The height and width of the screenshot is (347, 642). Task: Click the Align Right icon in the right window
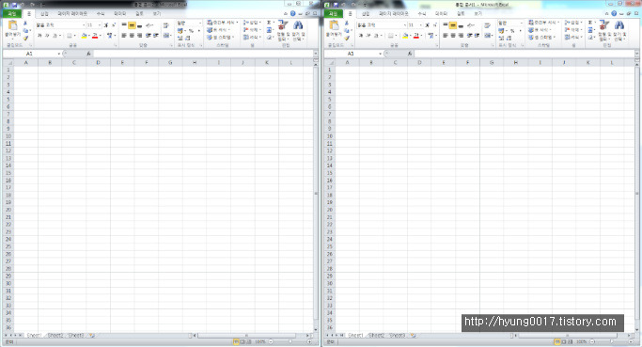pos(461,36)
